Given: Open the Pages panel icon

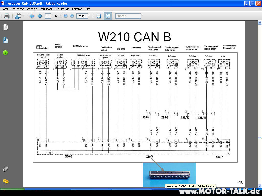Looking at the screenshot, I should pos(6,27).
